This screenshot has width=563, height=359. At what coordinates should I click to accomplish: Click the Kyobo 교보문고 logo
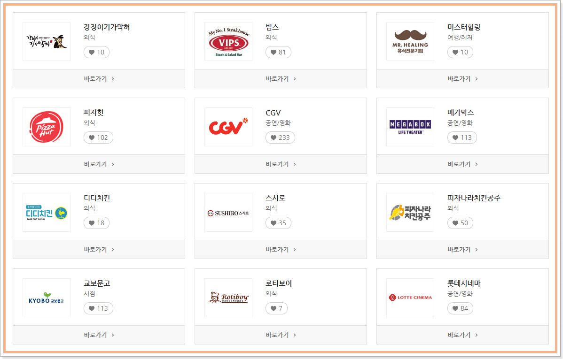(47, 298)
